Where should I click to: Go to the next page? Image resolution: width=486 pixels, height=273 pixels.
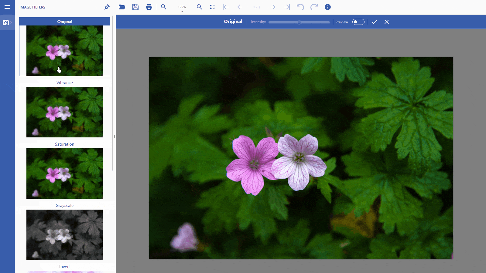pyautogui.click(x=273, y=7)
